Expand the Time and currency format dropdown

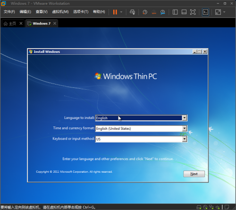185,128
